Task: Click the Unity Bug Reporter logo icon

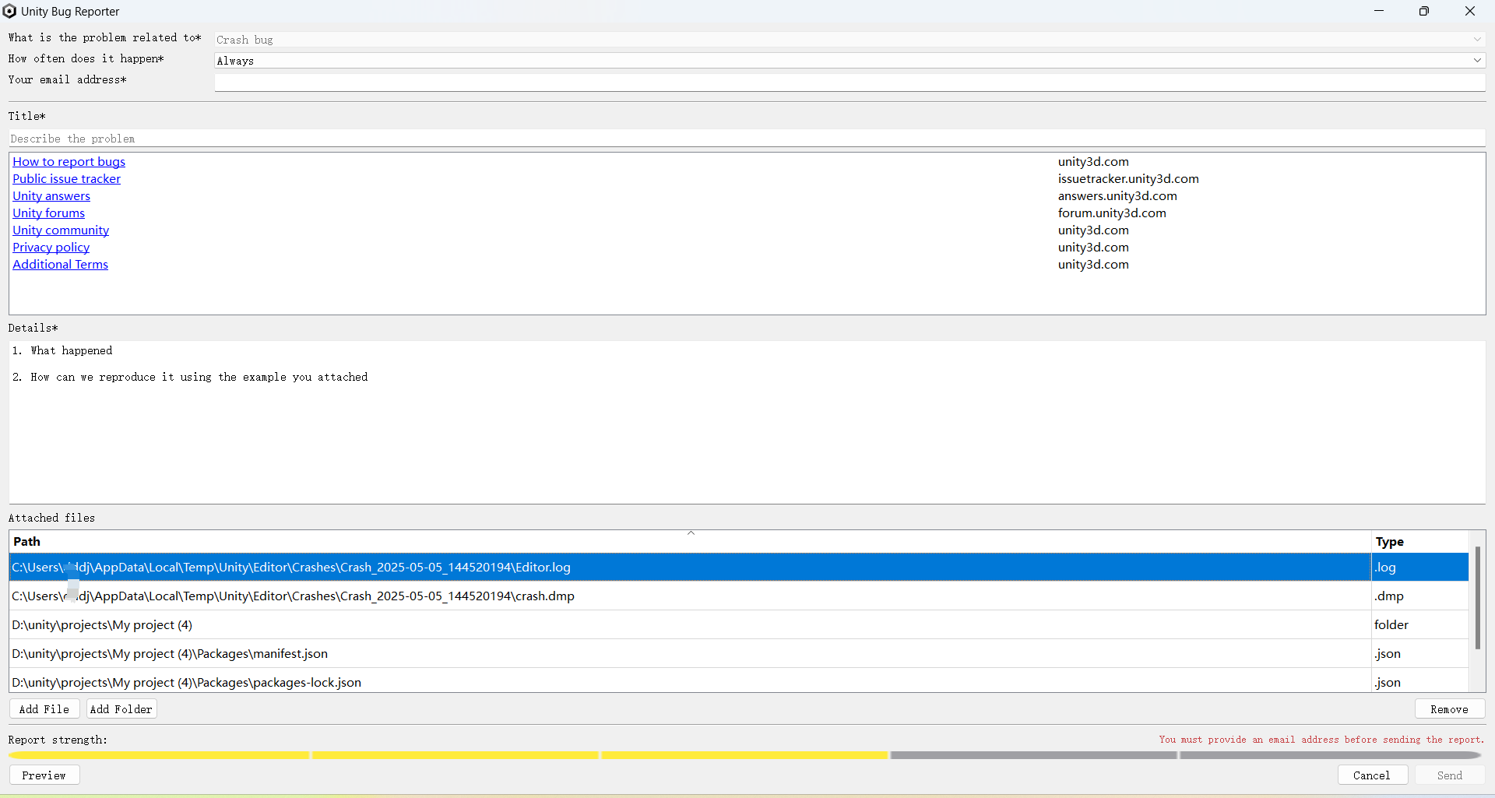Action: point(10,11)
